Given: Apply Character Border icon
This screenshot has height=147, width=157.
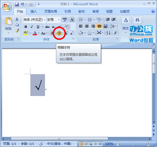Looking at the screenshot, I should [x=72, y=19].
